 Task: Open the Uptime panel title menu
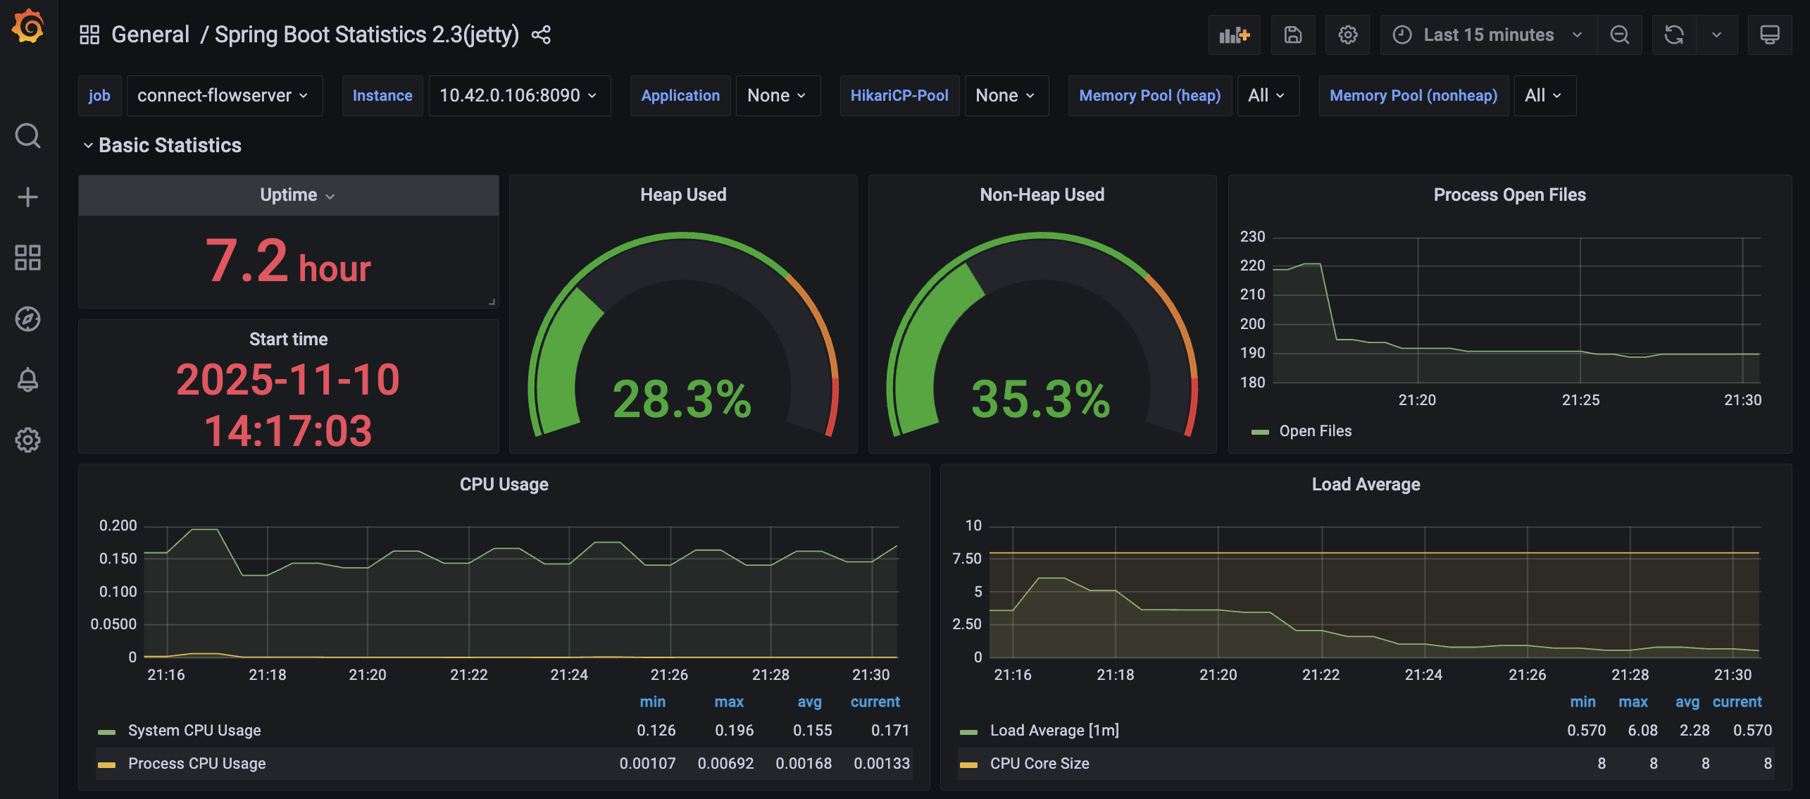pyautogui.click(x=297, y=195)
